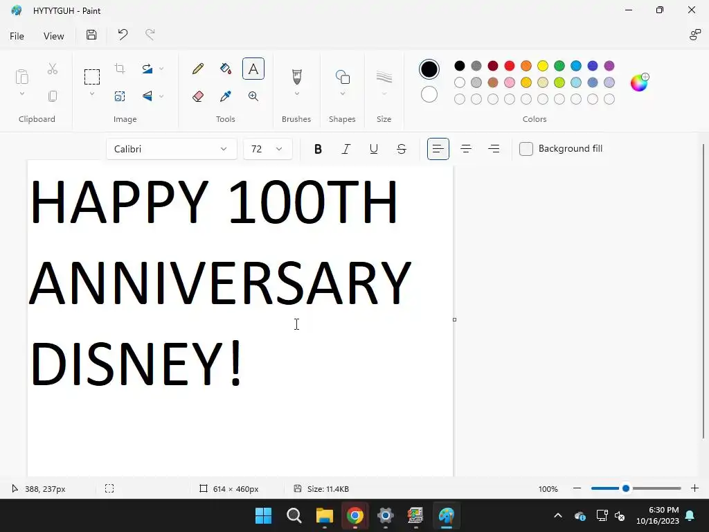Click the rectangular Selection tool
The width and height of the screenshot is (709, 532).
point(92,77)
